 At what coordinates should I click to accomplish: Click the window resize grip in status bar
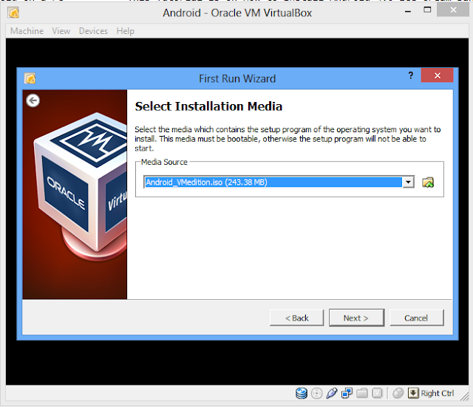[x=464, y=396]
